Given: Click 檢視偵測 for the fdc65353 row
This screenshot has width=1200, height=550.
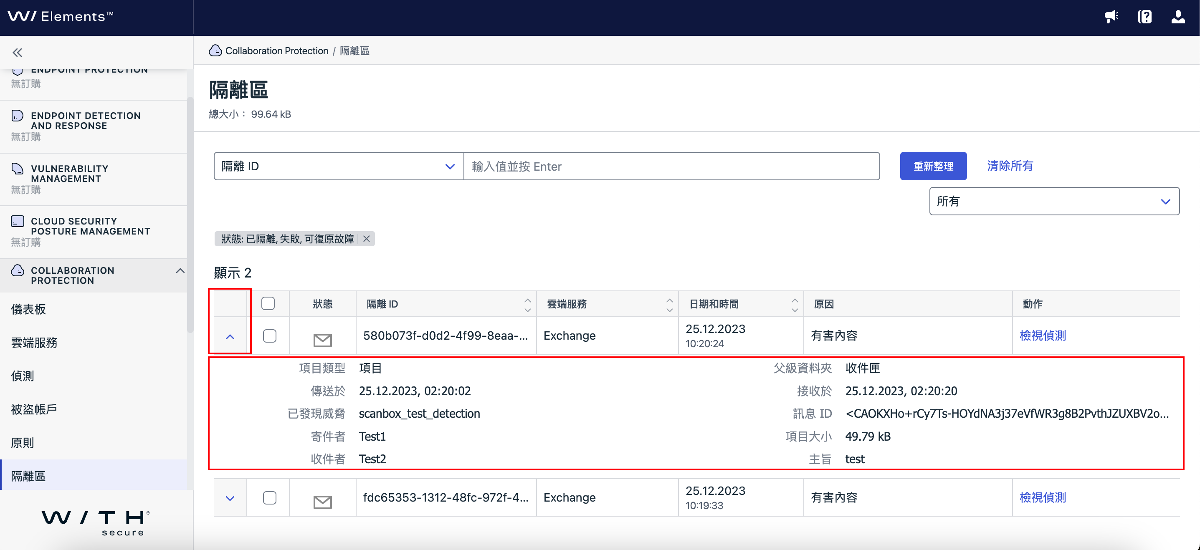Looking at the screenshot, I should coord(1043,498).
